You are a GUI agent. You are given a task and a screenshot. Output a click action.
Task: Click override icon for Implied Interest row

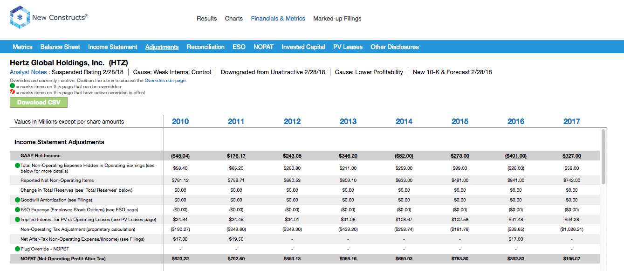tap(17, 219)
